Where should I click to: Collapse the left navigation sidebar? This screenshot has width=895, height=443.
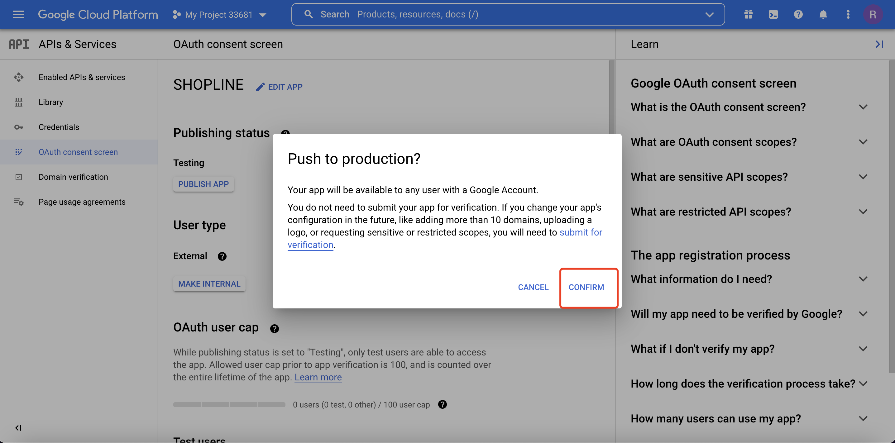pos(18,428)
